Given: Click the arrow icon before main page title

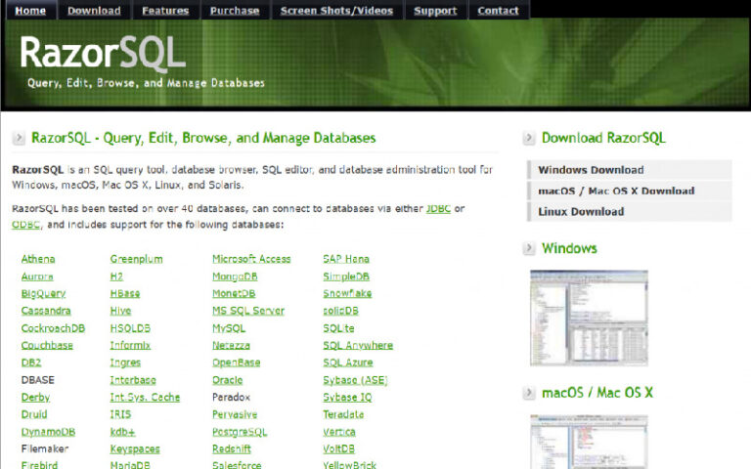Looking at the screenshot, I should [x=20, y=139].
